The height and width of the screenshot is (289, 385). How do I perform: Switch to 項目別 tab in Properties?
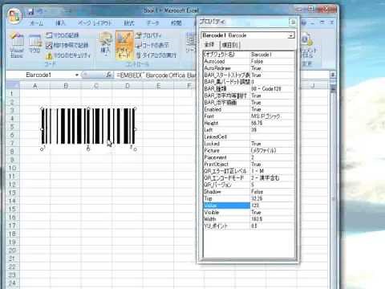coord(229,45)
